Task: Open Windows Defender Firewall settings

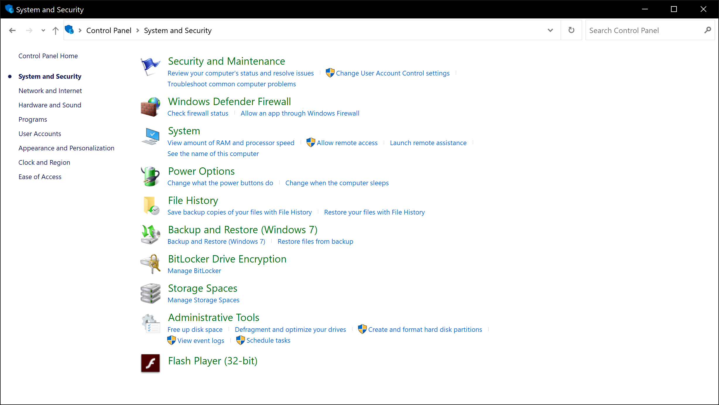Action: tap(229, 101)
